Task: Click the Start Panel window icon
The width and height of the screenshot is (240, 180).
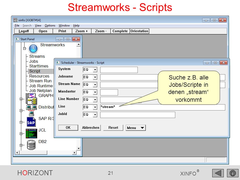Action: coord(17,39)
